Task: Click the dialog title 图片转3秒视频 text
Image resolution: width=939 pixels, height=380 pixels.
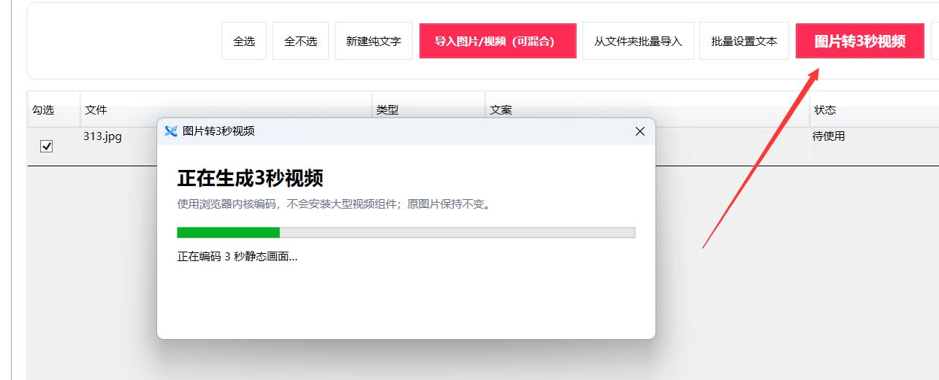Action: (x=218, y=131)
